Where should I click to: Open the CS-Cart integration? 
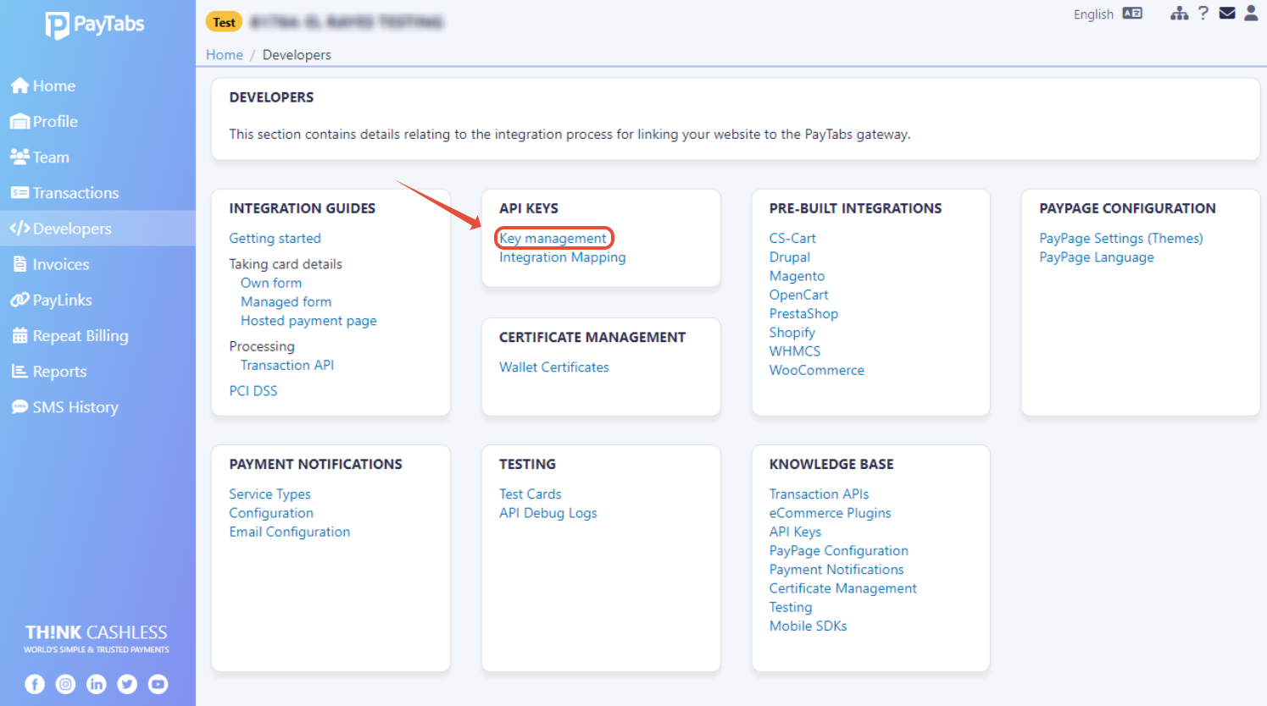pyautogui.click(x=792, y=239)
